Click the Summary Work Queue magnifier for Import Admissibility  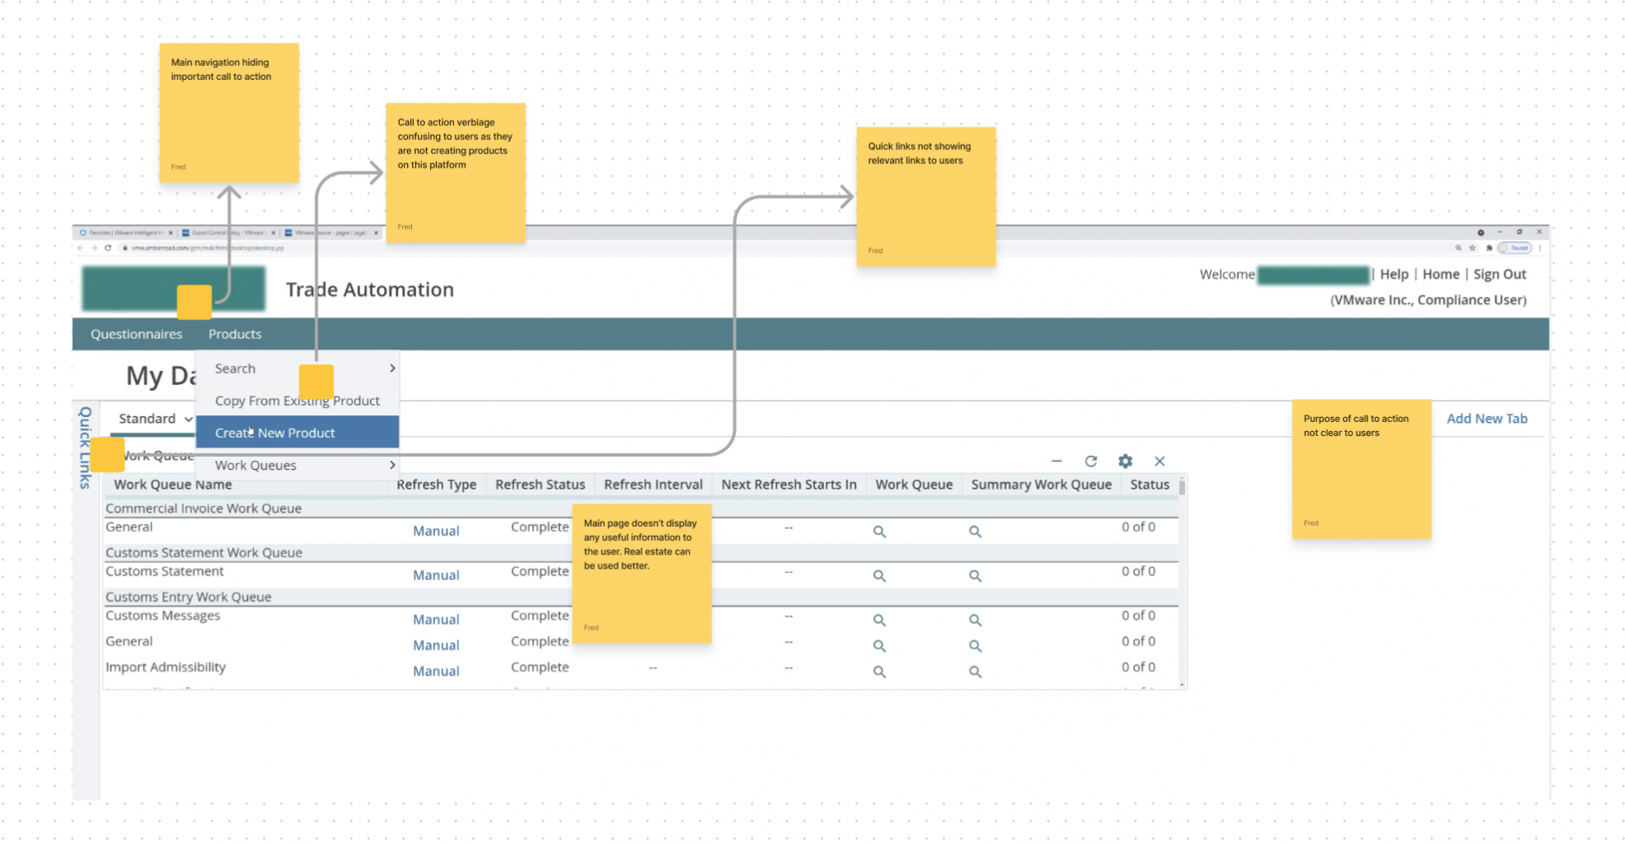pyautogui.click(x=975, y=673)
